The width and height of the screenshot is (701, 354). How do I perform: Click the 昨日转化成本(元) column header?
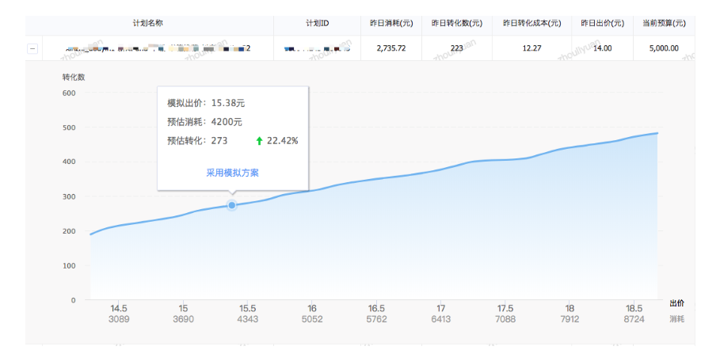pyautogui.click(x=532, y=23)
